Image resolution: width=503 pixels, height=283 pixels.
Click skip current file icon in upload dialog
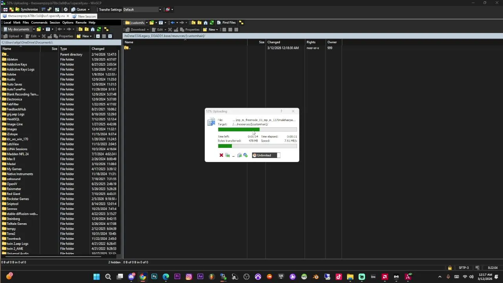(x=227, y=155)
